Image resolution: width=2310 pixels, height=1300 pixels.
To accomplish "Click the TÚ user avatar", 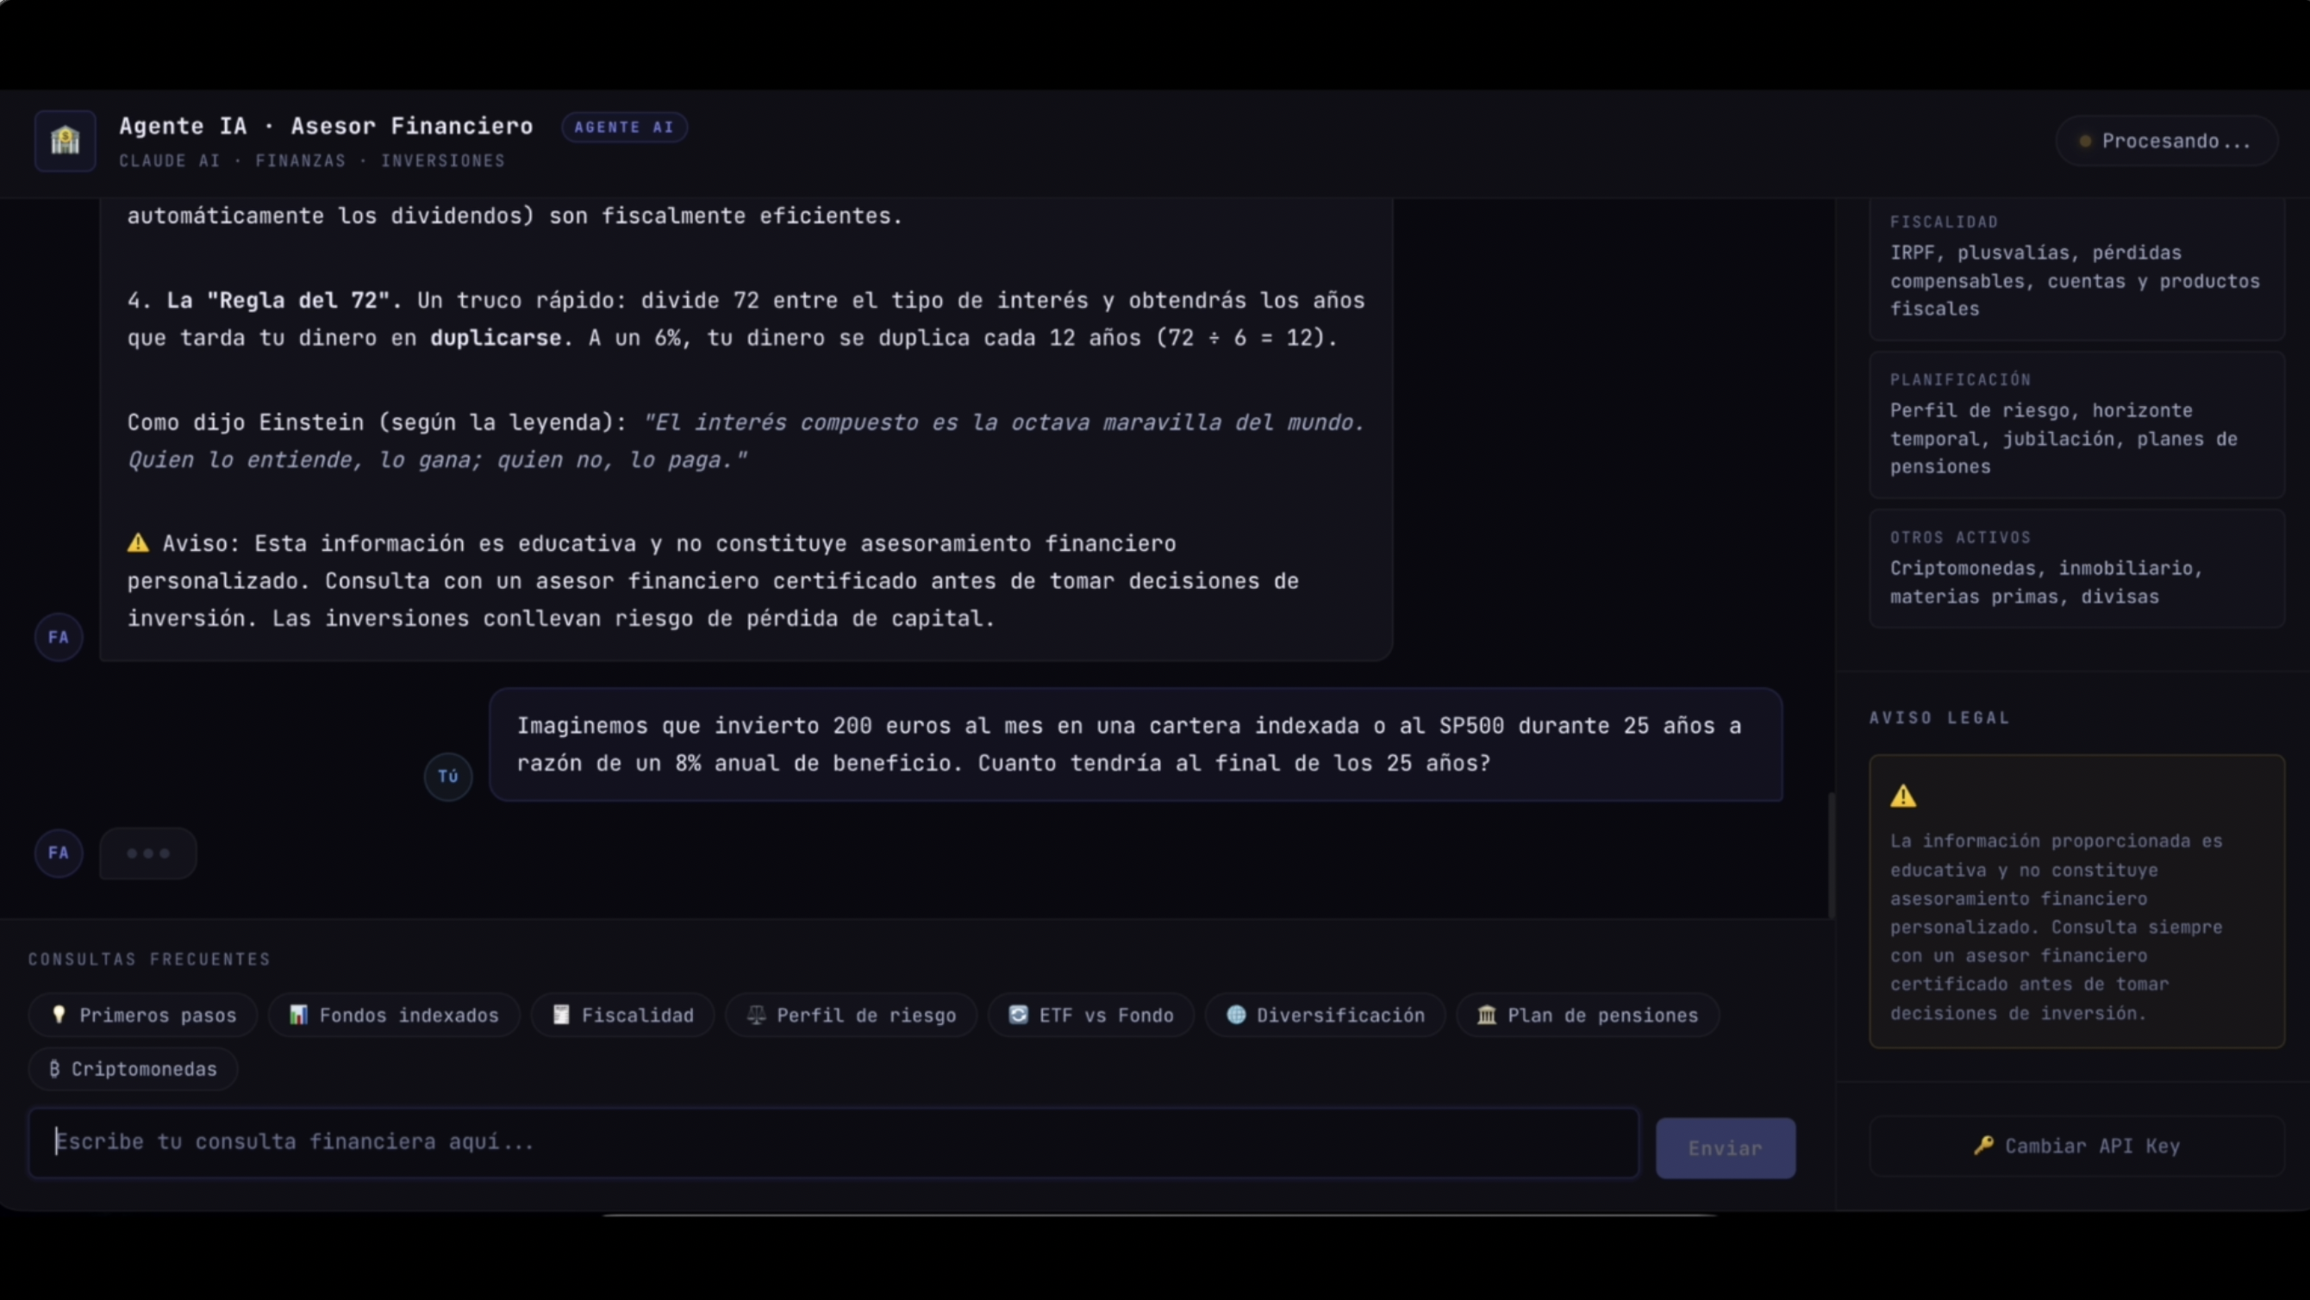I will 448,776.
